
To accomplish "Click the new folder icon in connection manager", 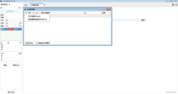I will 30,13.
